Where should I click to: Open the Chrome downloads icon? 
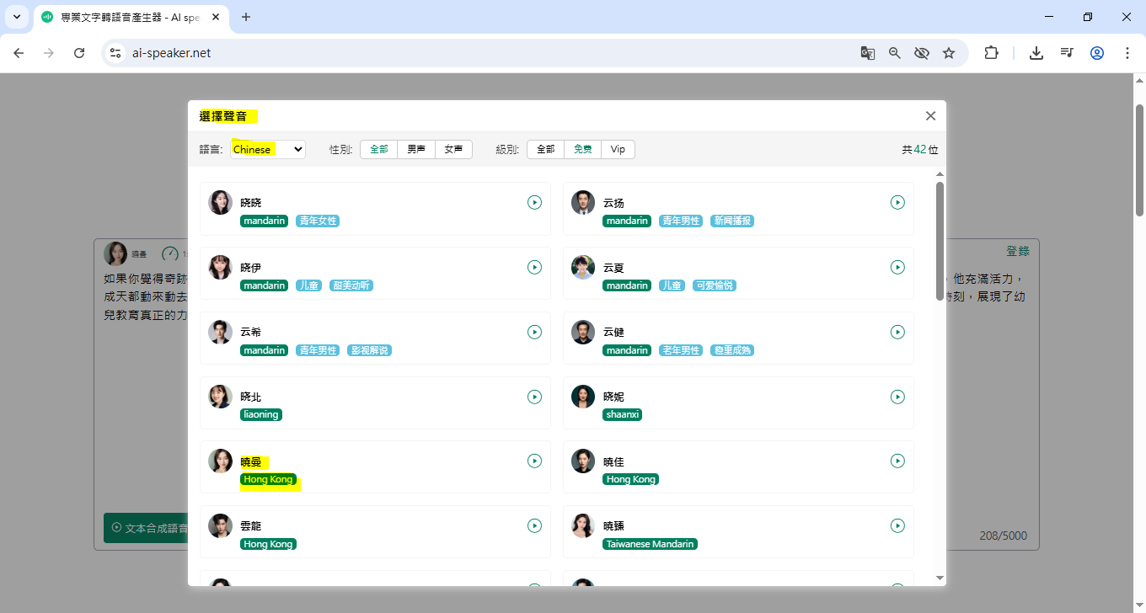click(1036, 53)
